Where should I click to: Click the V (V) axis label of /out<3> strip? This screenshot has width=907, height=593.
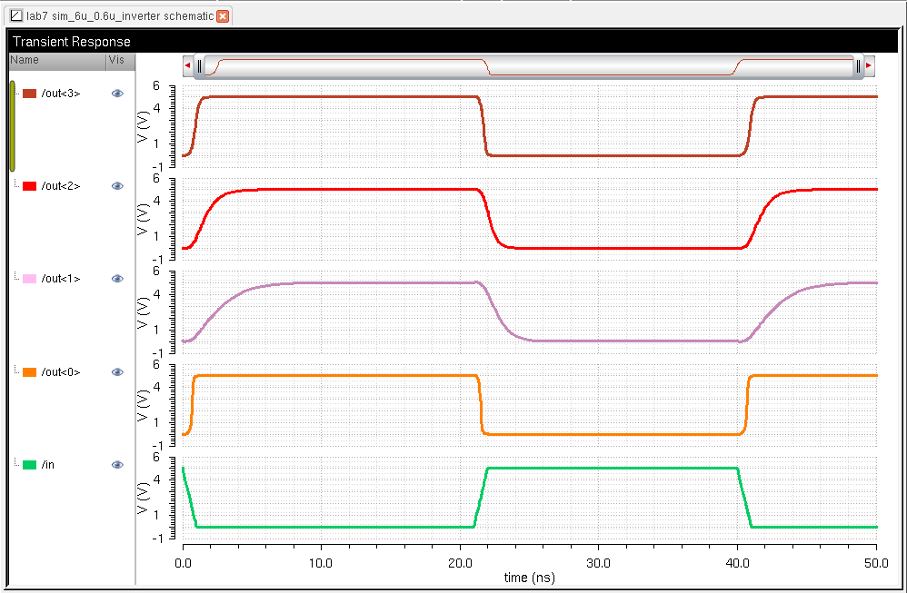[x=143, y=126]
